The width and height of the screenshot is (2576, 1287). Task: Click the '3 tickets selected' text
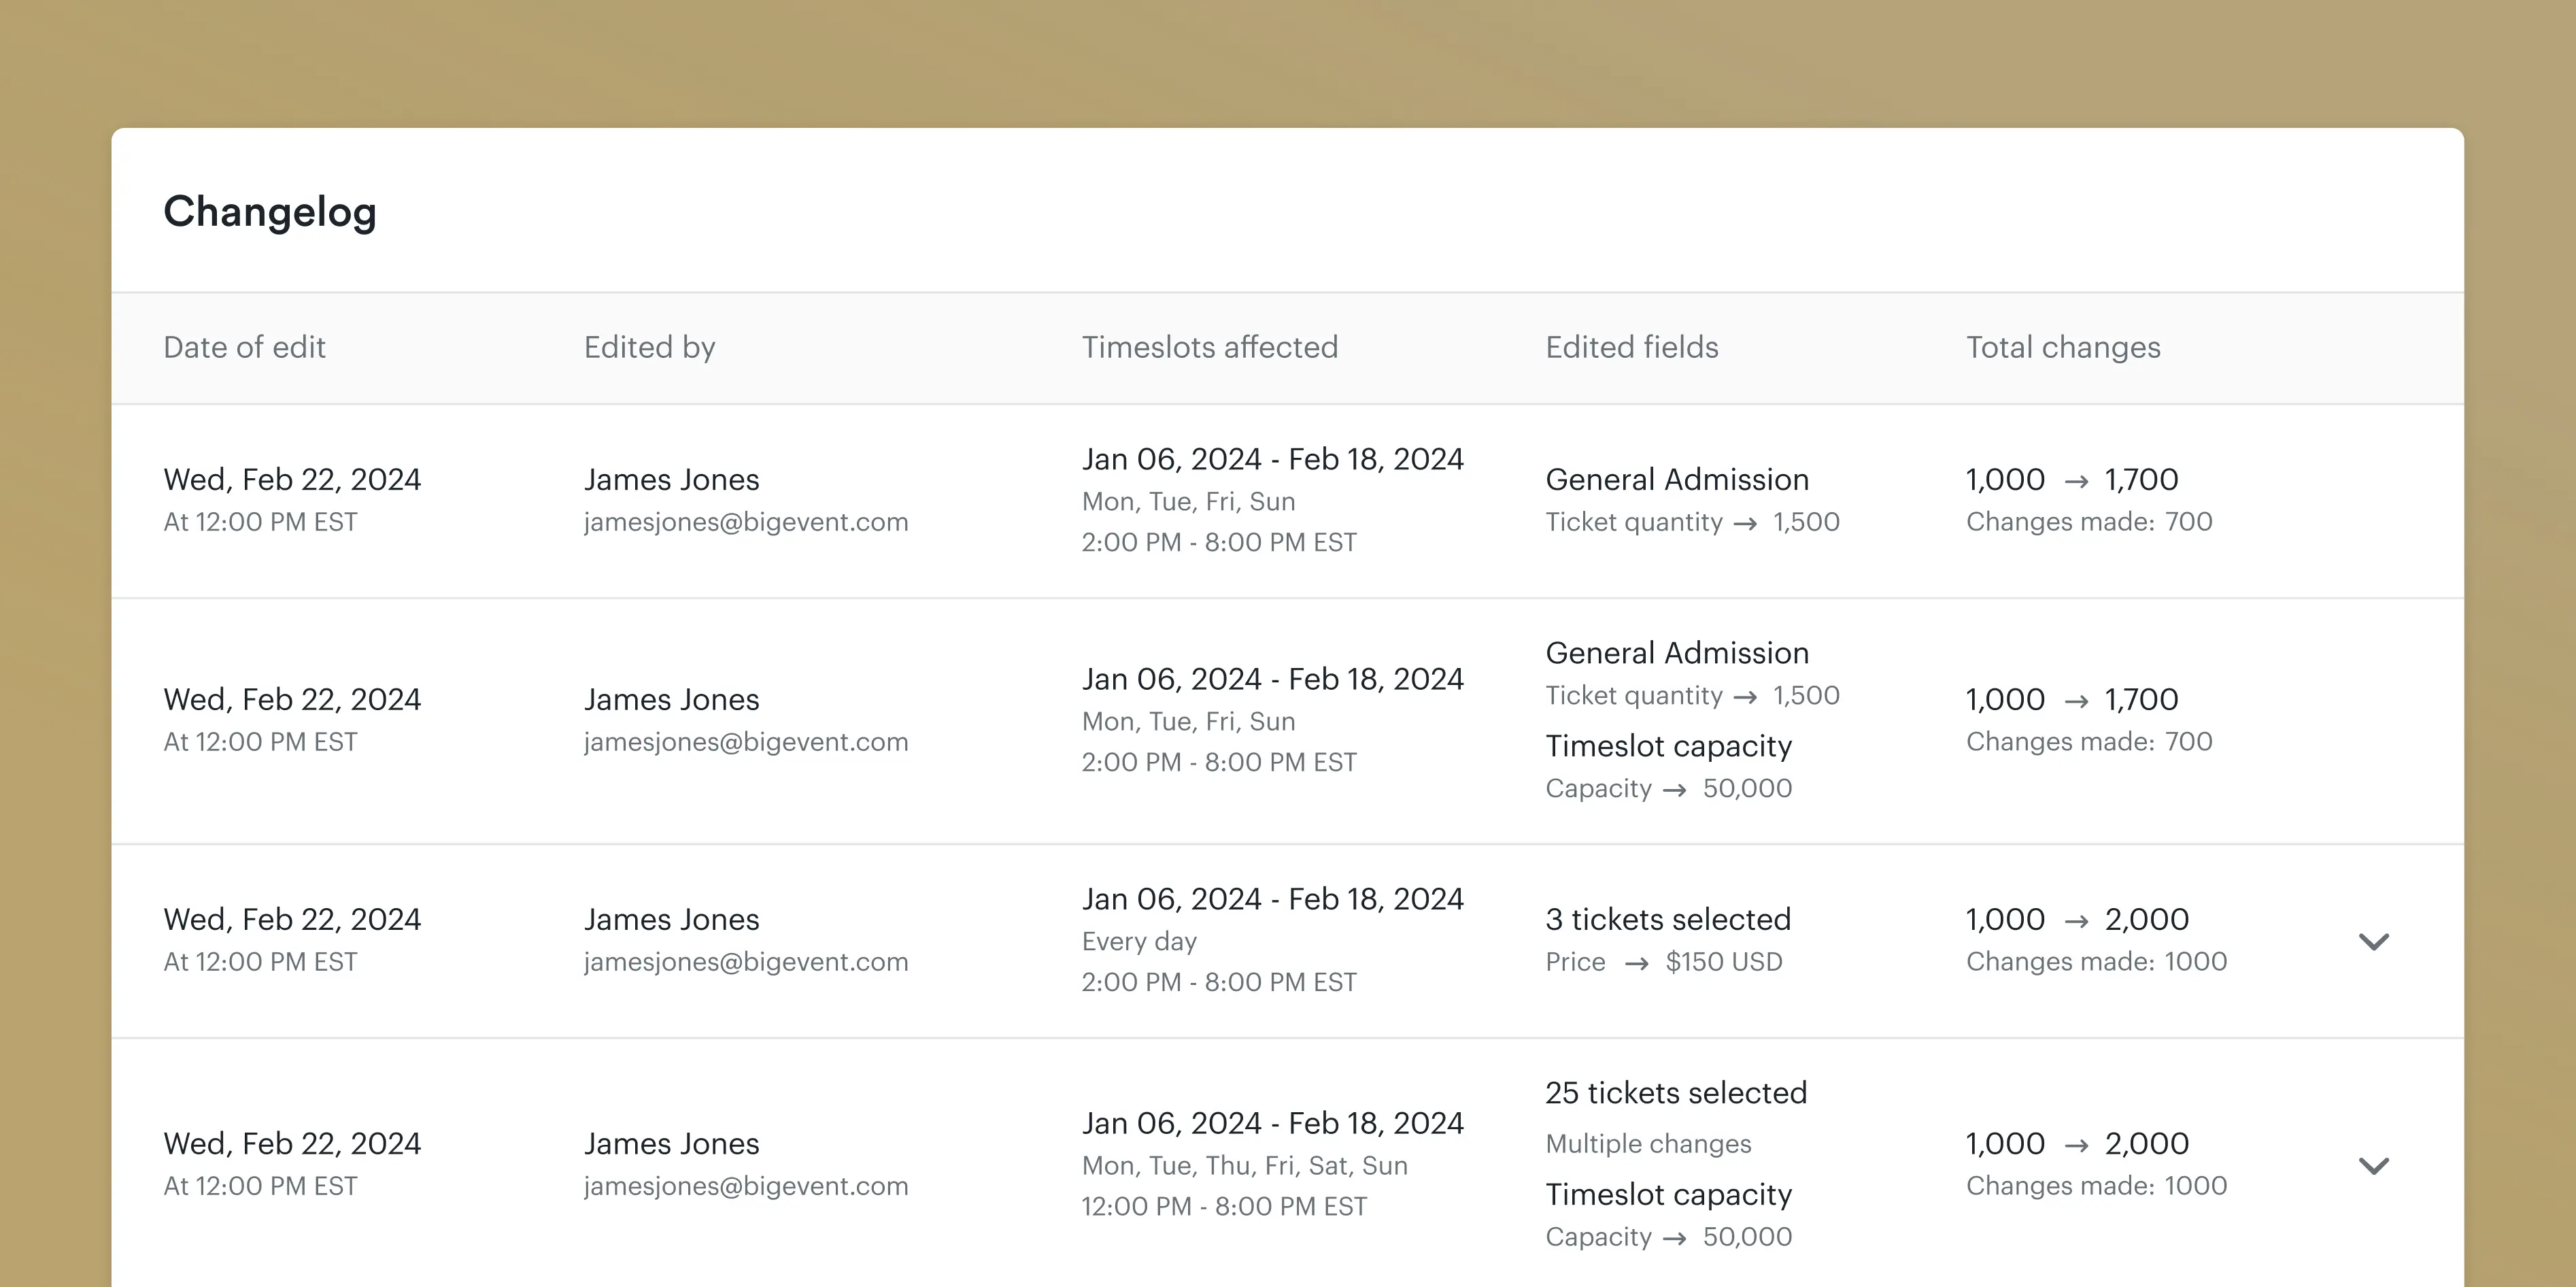tap(1667, 919)
